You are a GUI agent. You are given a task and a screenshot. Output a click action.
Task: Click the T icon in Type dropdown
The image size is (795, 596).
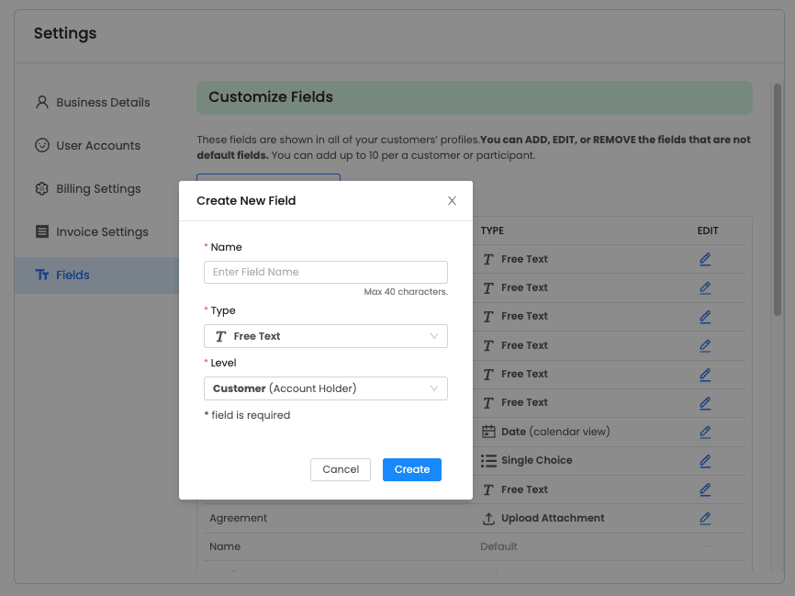point(220,336)
